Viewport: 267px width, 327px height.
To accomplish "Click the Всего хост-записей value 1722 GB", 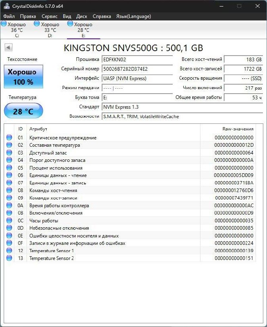I will point(243,69).
